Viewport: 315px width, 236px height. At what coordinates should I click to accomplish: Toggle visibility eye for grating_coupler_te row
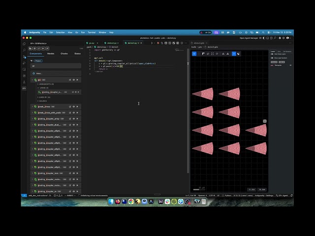tap(74, 191)
